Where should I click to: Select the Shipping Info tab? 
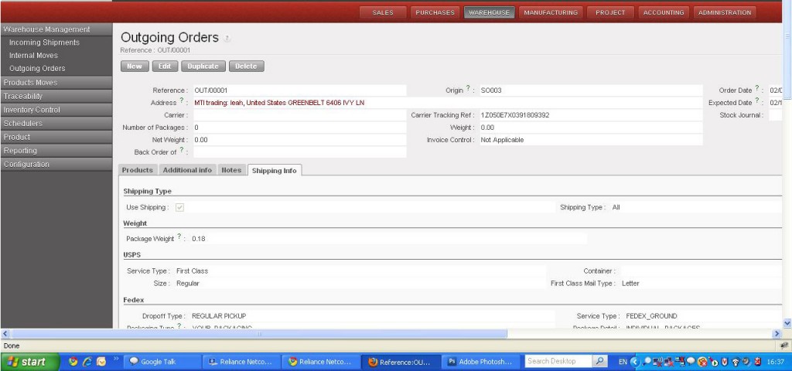click(x=275, y=171)
